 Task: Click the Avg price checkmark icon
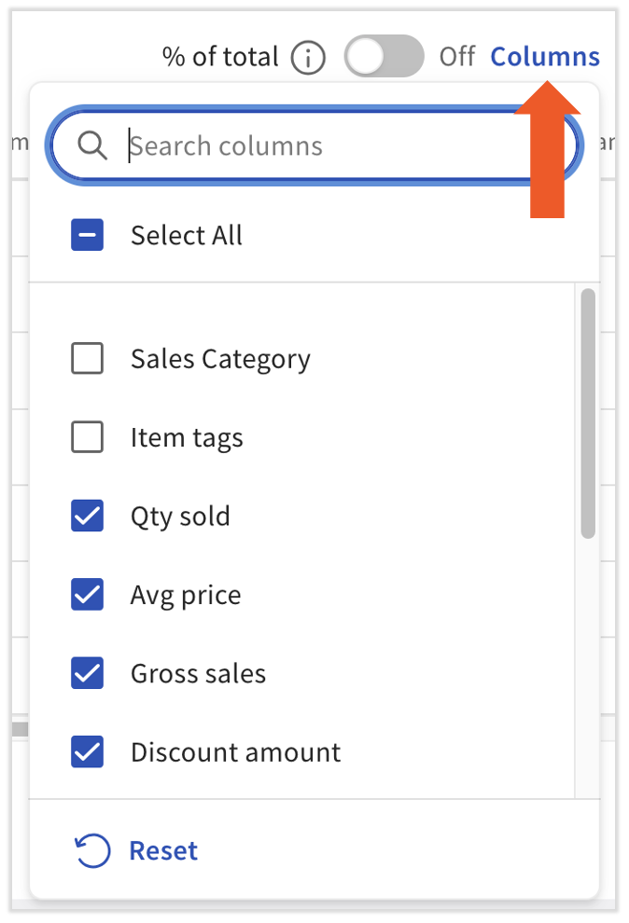(x=87, y=594)
